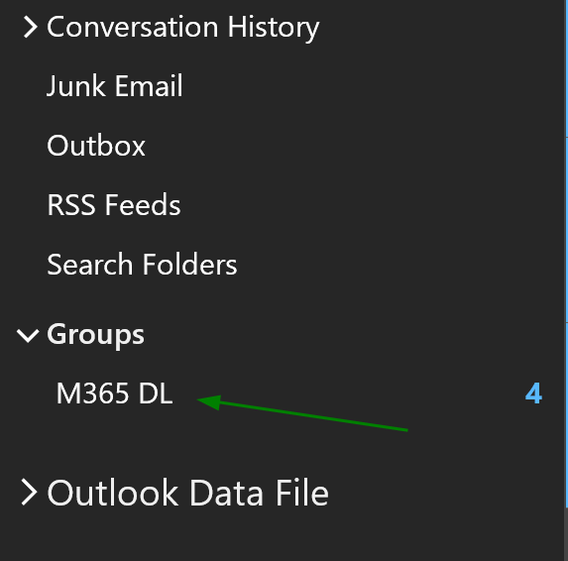Image resolution: width=568 pixels, height=561 pixels.
Task: Open the RSS Feeds folder
Action: tap(114, 205)
